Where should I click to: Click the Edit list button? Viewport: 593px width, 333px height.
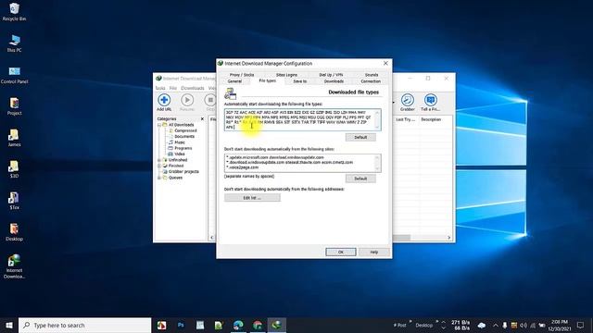pyautogui.click(x=252, y=197)
